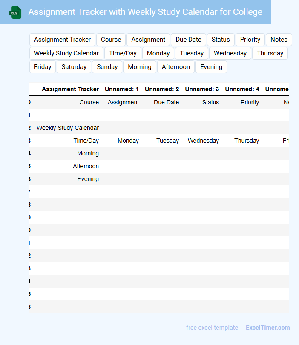Image resolution: width=299 pixels, height=345 pixels.
Task: Select the Status table cell
Action: [210, 102]
